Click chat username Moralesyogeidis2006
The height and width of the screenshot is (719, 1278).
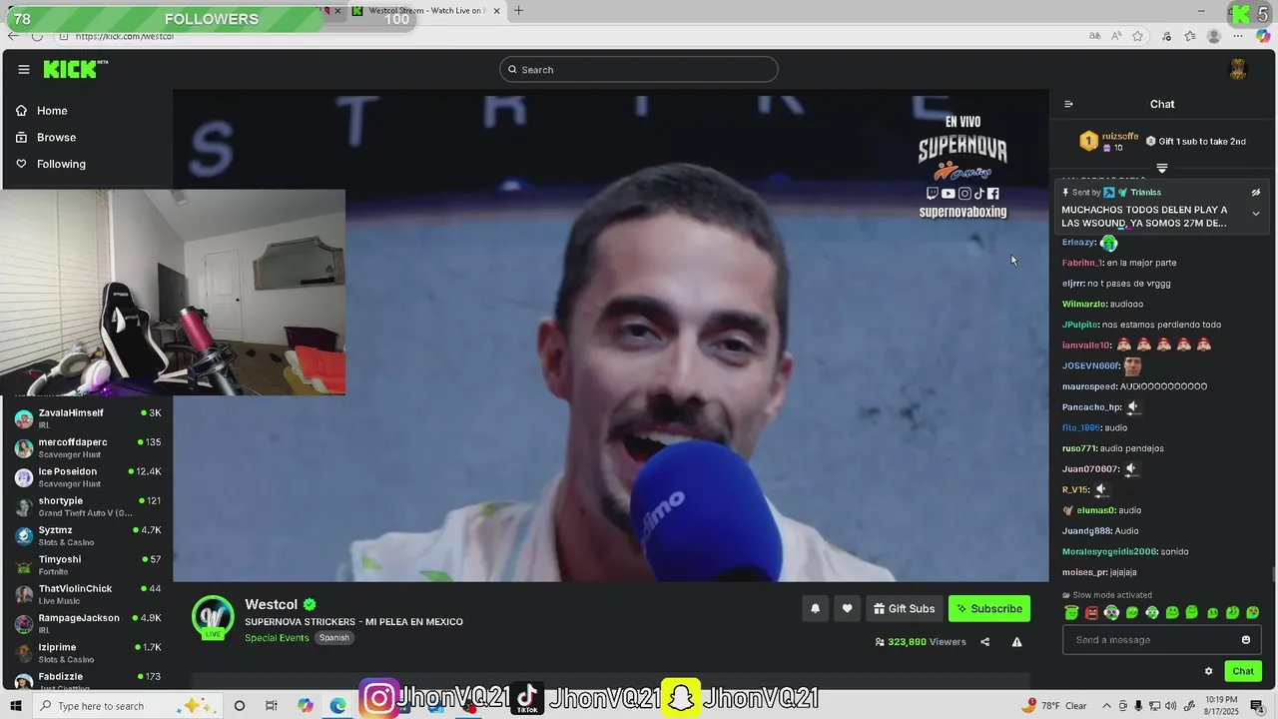click(1109, 551)
